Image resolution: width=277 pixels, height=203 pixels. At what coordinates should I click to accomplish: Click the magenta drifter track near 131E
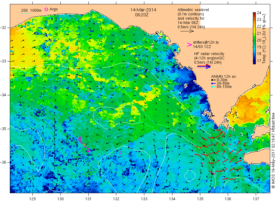[84, 144]
